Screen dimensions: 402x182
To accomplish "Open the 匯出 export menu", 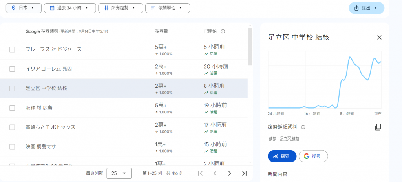I will click(366, 8).
